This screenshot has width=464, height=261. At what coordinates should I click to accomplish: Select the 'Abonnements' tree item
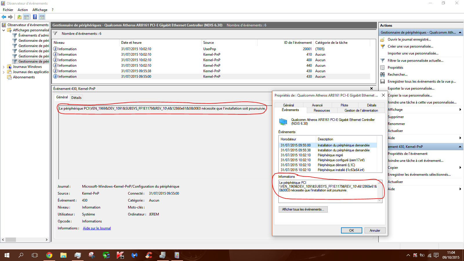pyautogui.click(x=24, y=77)
